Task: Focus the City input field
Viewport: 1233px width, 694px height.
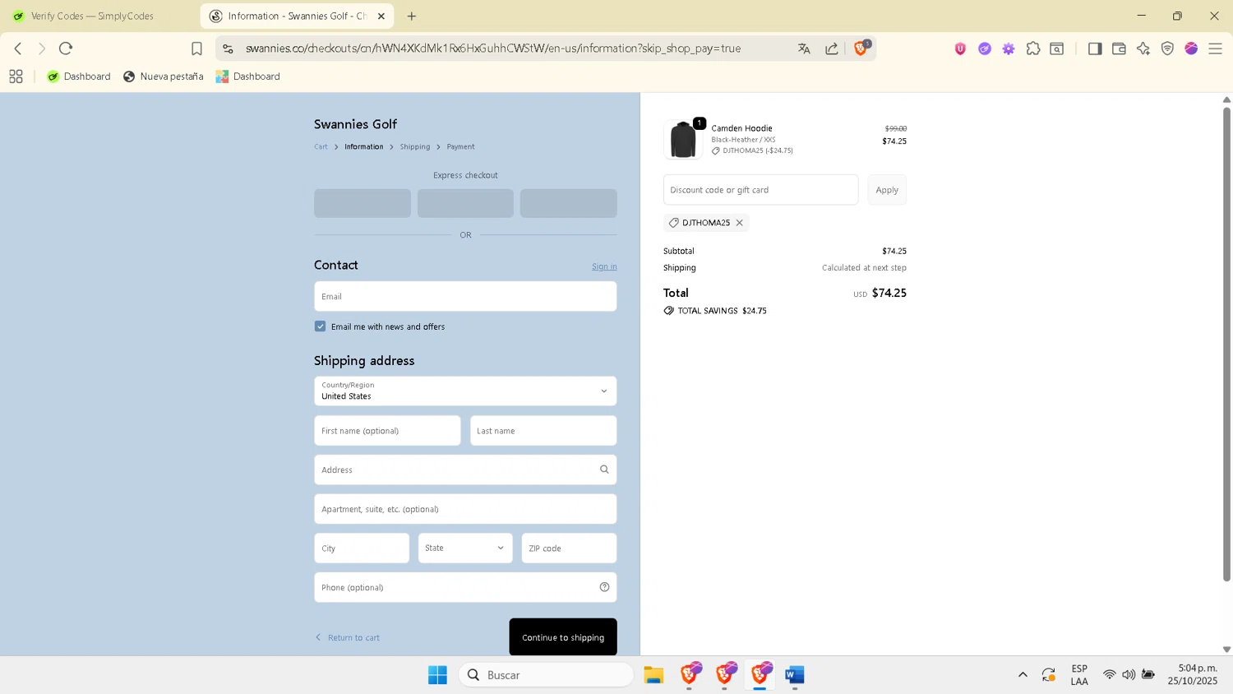Action: 362,548
